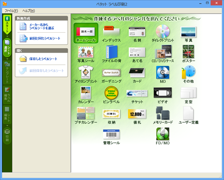This screenshot has height=180, width=224.
Task: Select the プチカレンダー genre icon
Action: 86,115
